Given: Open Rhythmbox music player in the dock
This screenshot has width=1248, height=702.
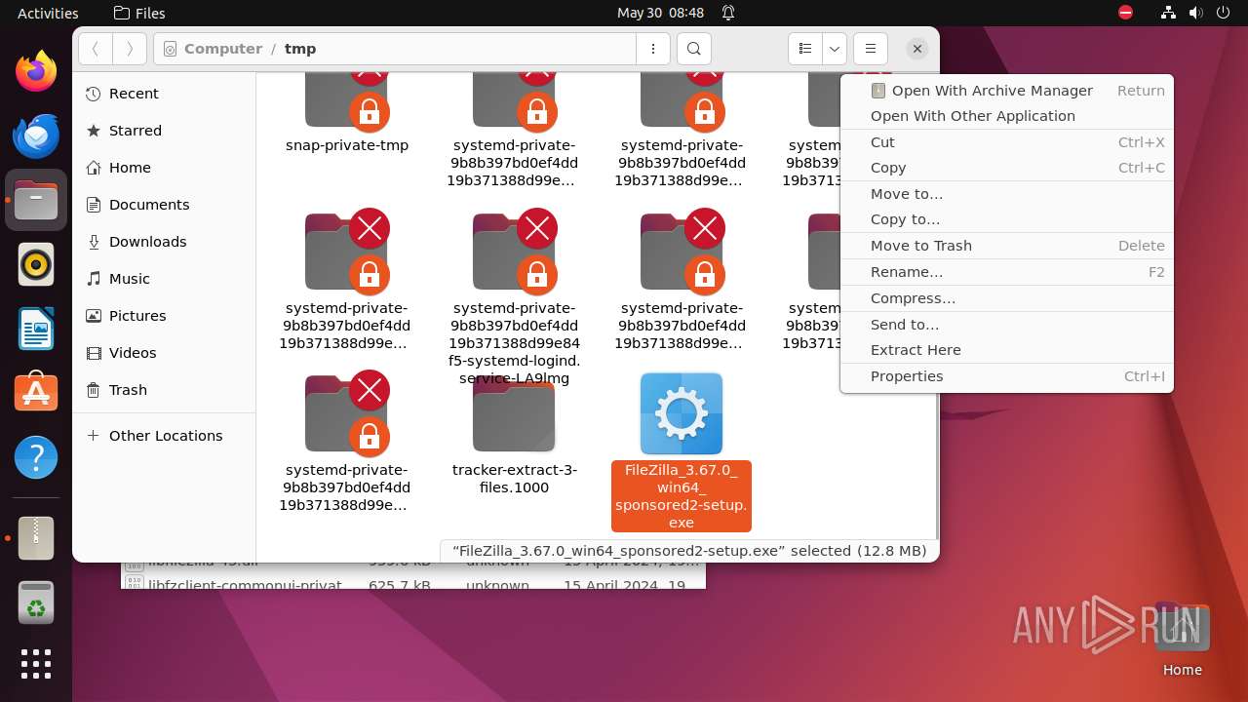Looking at the screenshot, I should (x=36, y=264).
